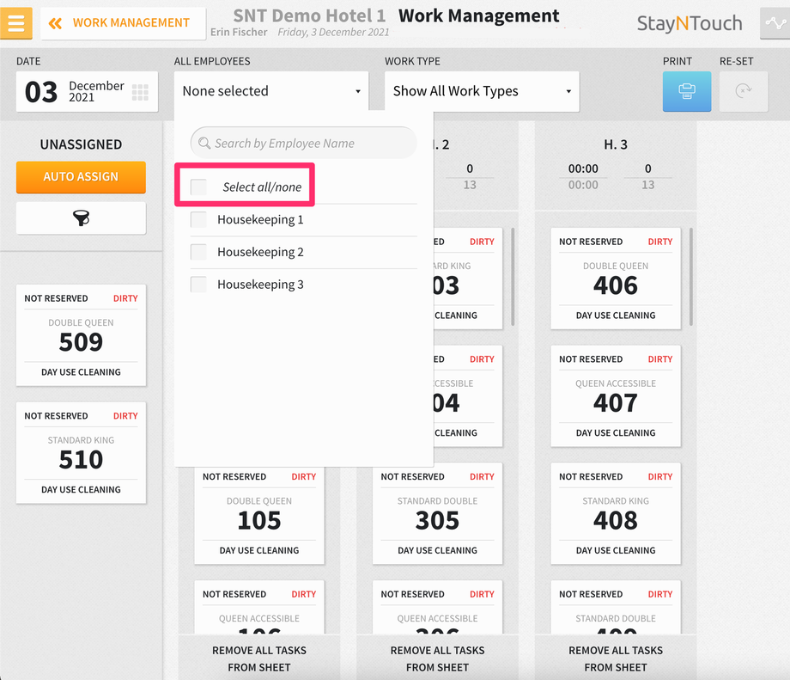Click the blue Print button

[687, 91]
